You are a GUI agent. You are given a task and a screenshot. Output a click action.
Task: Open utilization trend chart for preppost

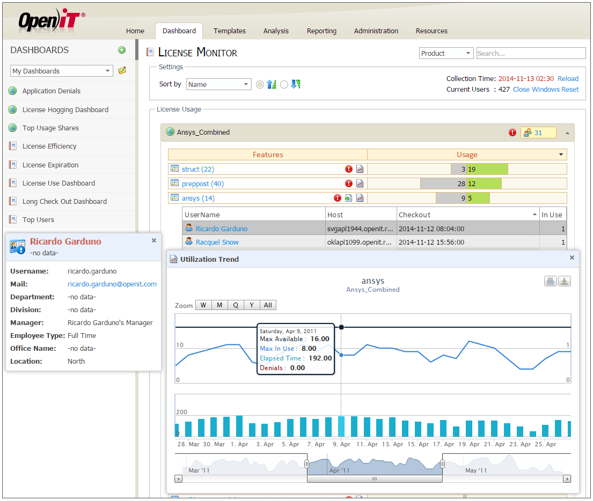tap(360, 183)
